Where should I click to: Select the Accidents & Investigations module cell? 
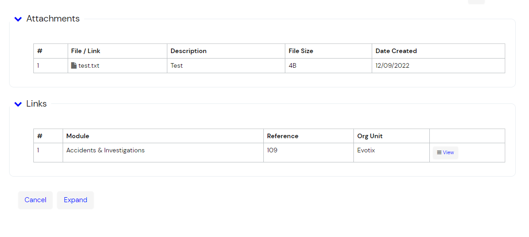point(105,150)
